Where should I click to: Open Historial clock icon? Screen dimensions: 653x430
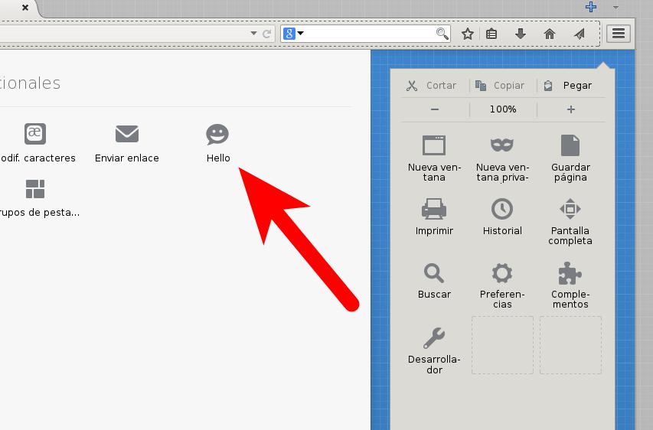pyautogui.click(x=502, y=209)
